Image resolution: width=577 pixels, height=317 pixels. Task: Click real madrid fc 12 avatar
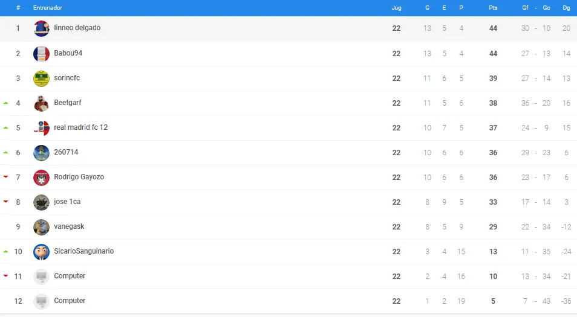[x=41, y=128]
